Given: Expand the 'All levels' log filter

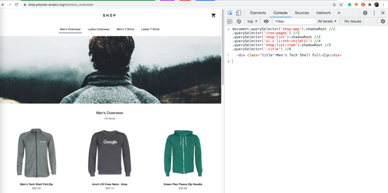Looking at the screenshot, I should (327, 22).
